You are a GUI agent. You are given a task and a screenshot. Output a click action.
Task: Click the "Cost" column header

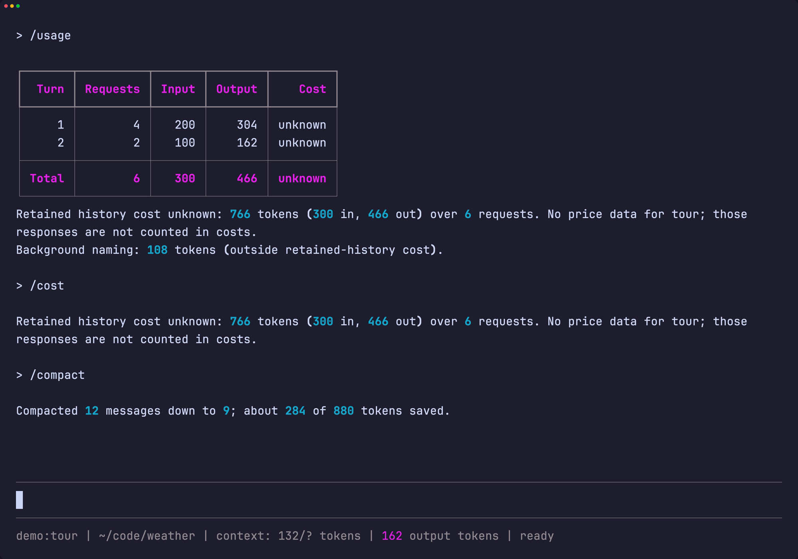coord(313,89)
